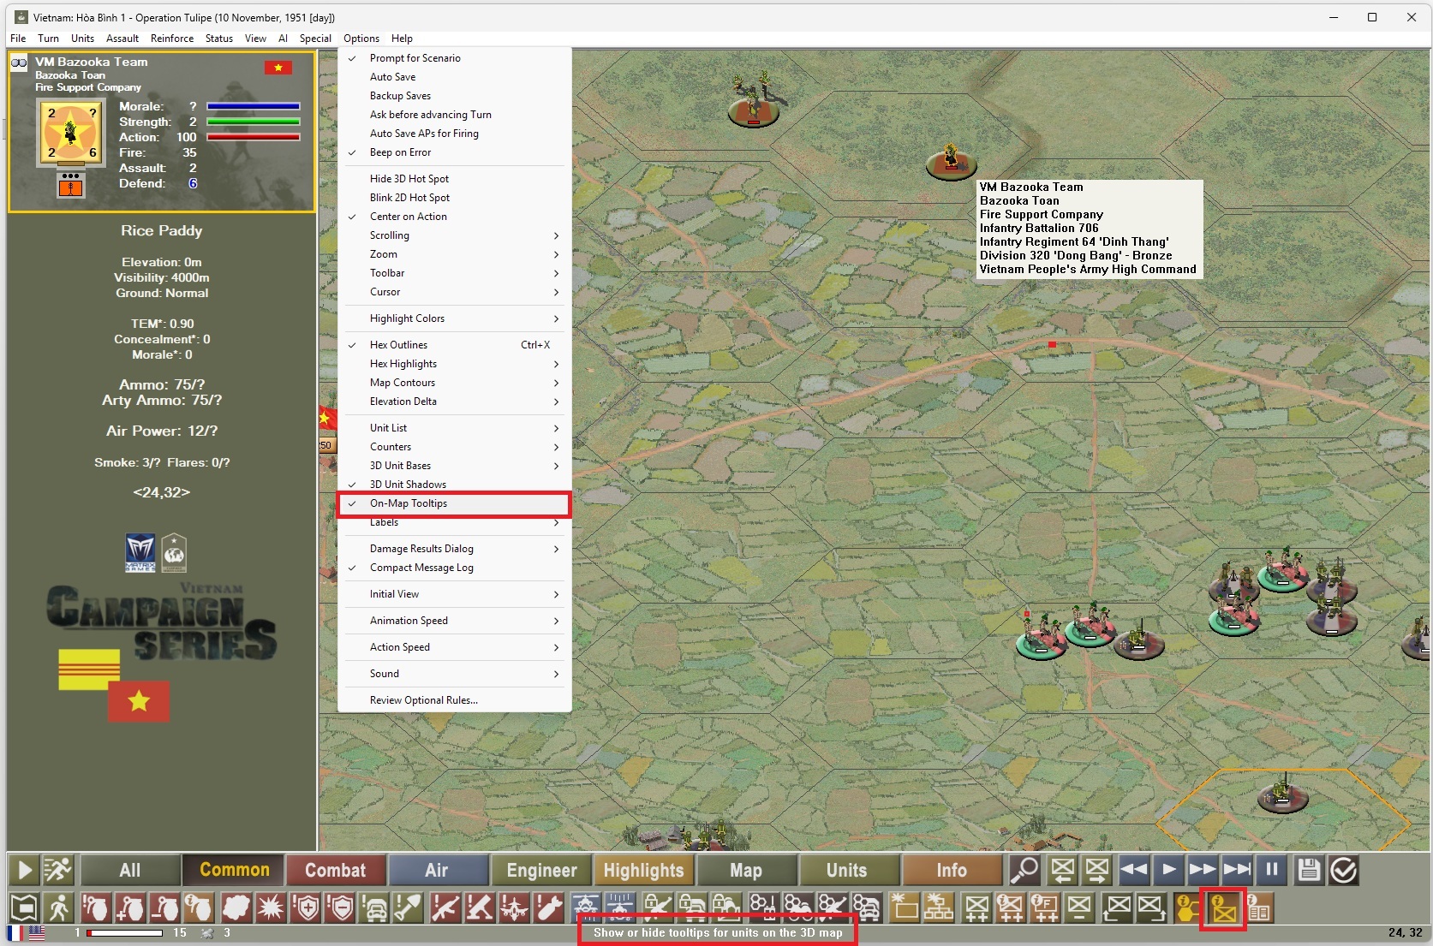Expand the Scrolling submenu
Screen dimensions: 1433x946
tap(390, 235)
